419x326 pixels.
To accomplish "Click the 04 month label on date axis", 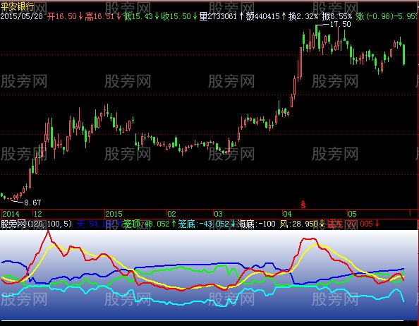I will coord(288,214).
